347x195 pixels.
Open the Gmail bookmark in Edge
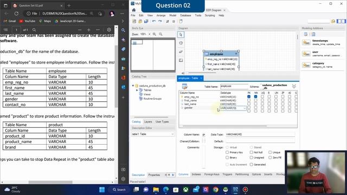click(x=10, y=21)
